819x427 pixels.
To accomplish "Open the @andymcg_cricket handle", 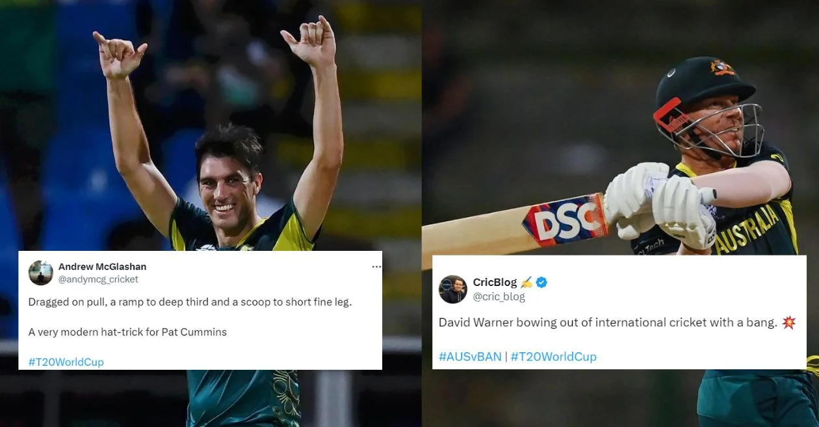I will [x=98, y=279].
